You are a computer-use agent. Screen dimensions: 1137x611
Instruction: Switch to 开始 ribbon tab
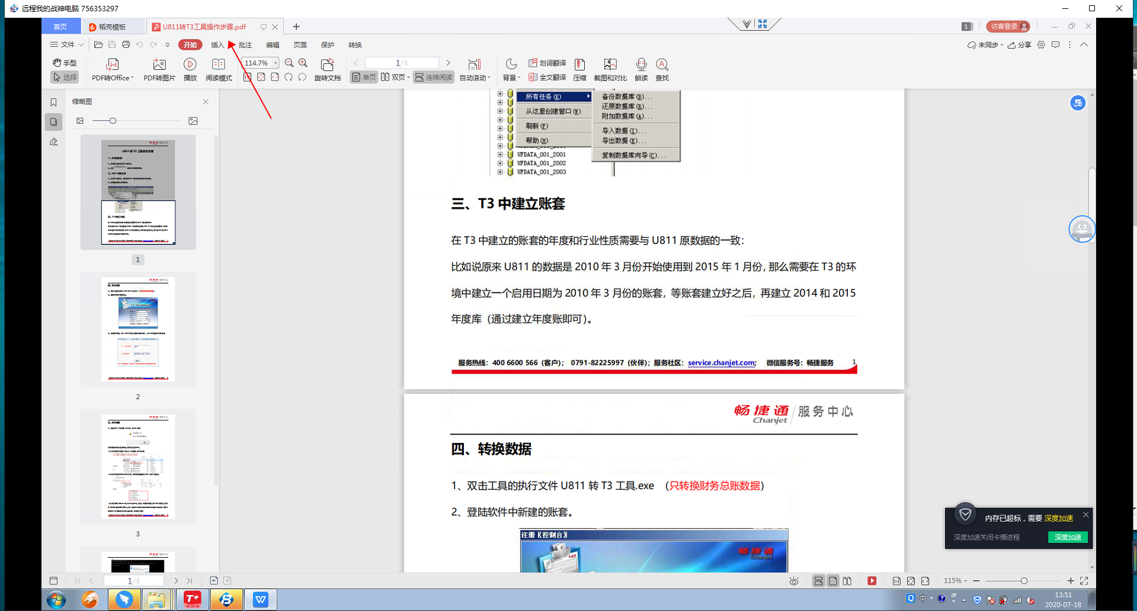point(190,45)
